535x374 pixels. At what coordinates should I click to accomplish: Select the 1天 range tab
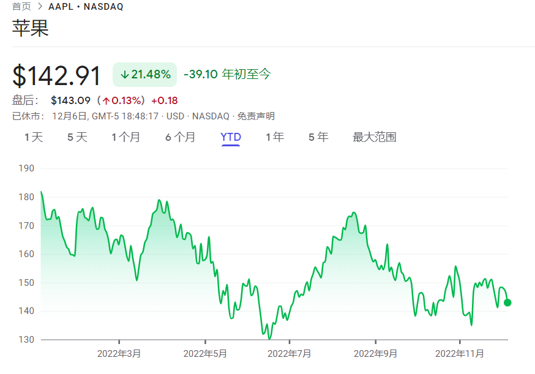coord(34,137)
